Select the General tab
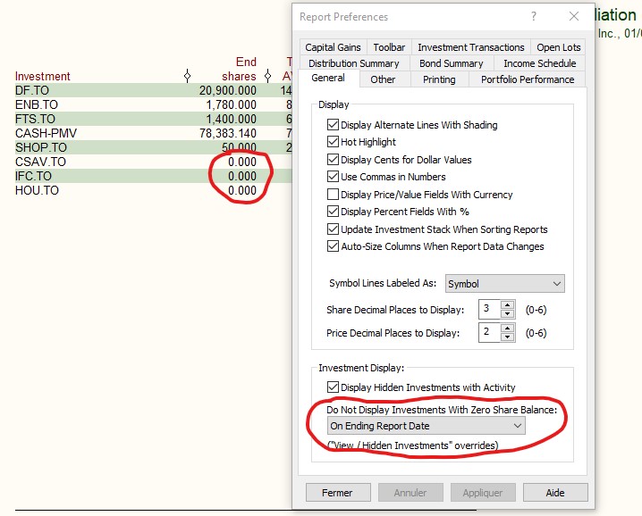 (328, 78)
